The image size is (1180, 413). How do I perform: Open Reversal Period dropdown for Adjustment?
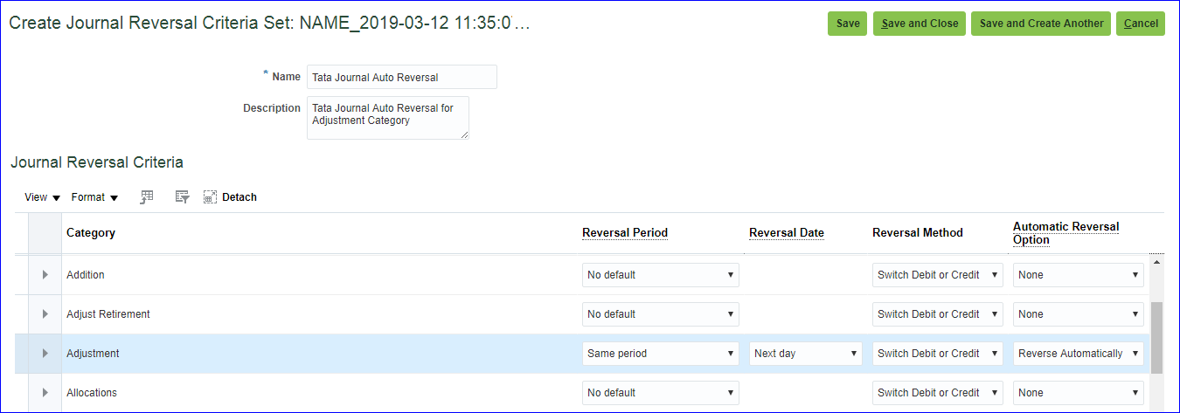[x=660, y=354]
